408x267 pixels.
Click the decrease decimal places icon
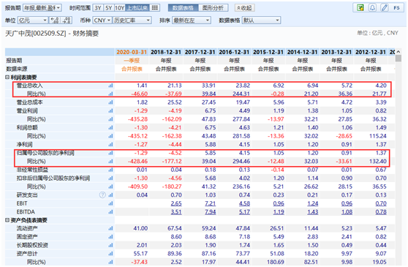pyautogui.click(x=67, y=20)
